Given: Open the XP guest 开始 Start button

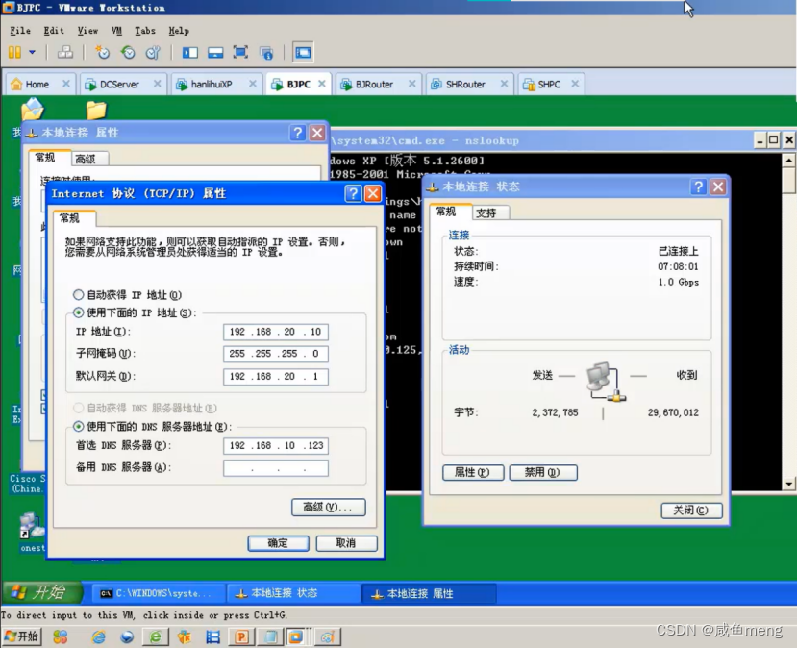Looking at the screenshot, I should [x=42, y=592].
